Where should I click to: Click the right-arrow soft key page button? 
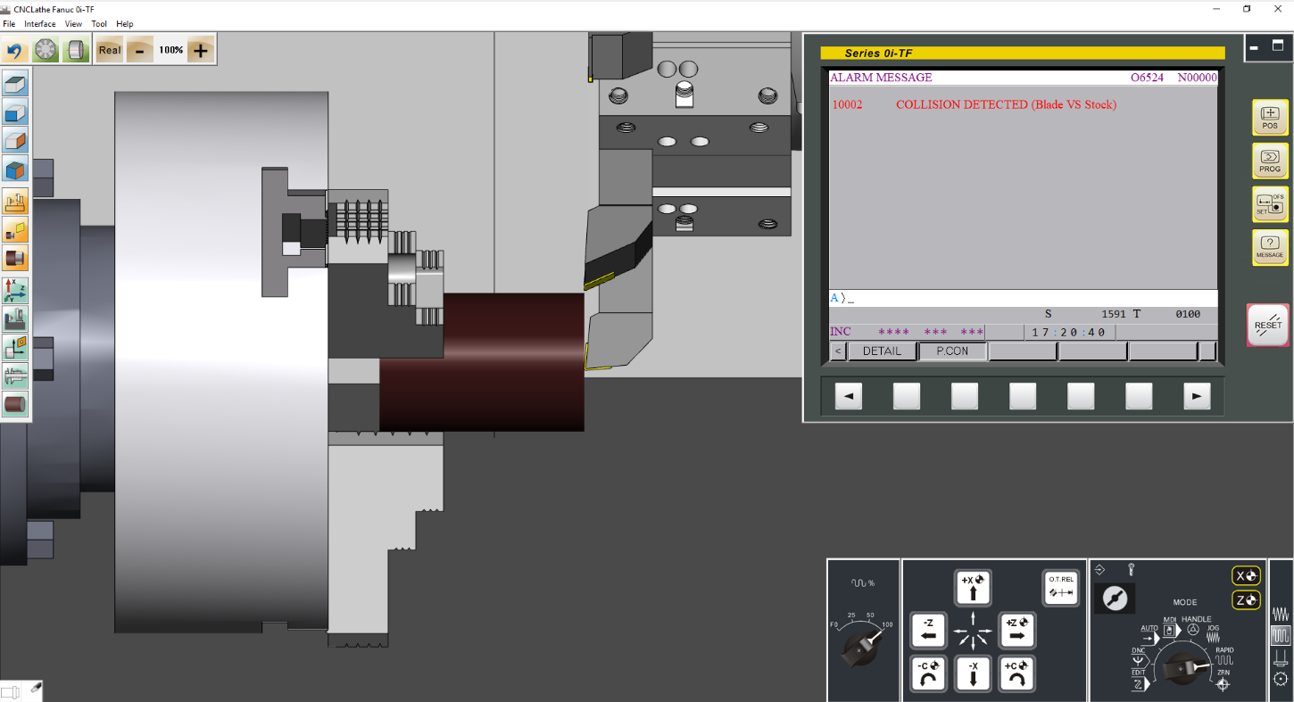point(1197,395)
